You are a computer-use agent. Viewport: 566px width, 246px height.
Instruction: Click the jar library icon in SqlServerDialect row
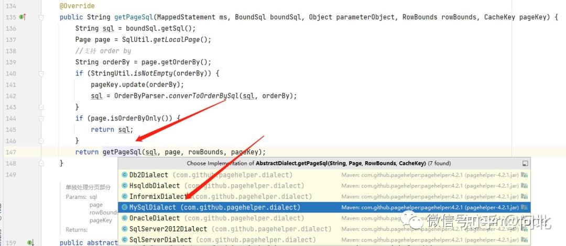click(524, 240)
